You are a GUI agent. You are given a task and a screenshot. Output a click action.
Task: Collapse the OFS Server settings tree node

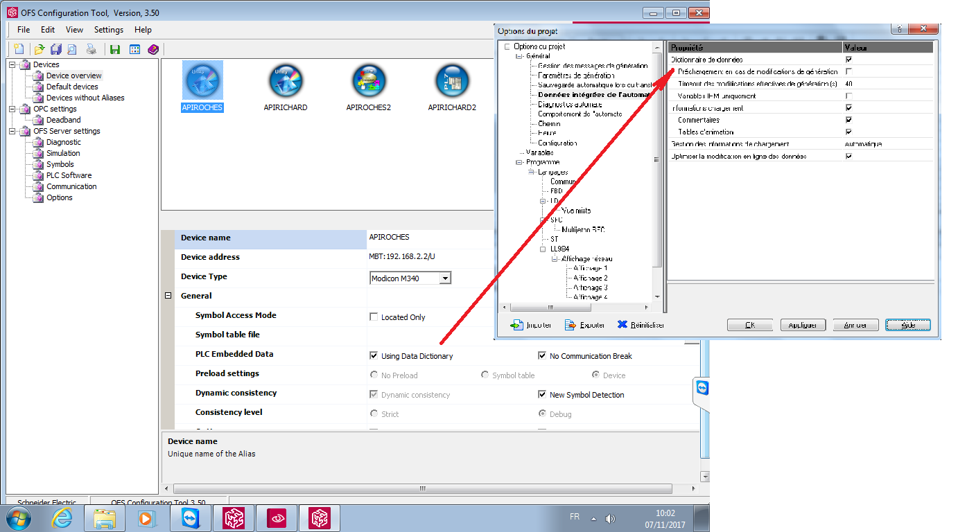(12, 131)
